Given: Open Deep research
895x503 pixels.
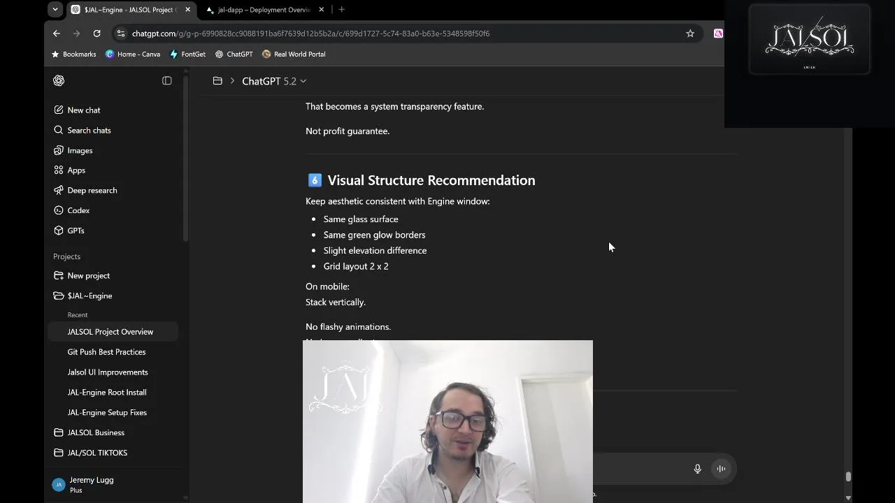Looking at the screenshot, I should point(92,191).
